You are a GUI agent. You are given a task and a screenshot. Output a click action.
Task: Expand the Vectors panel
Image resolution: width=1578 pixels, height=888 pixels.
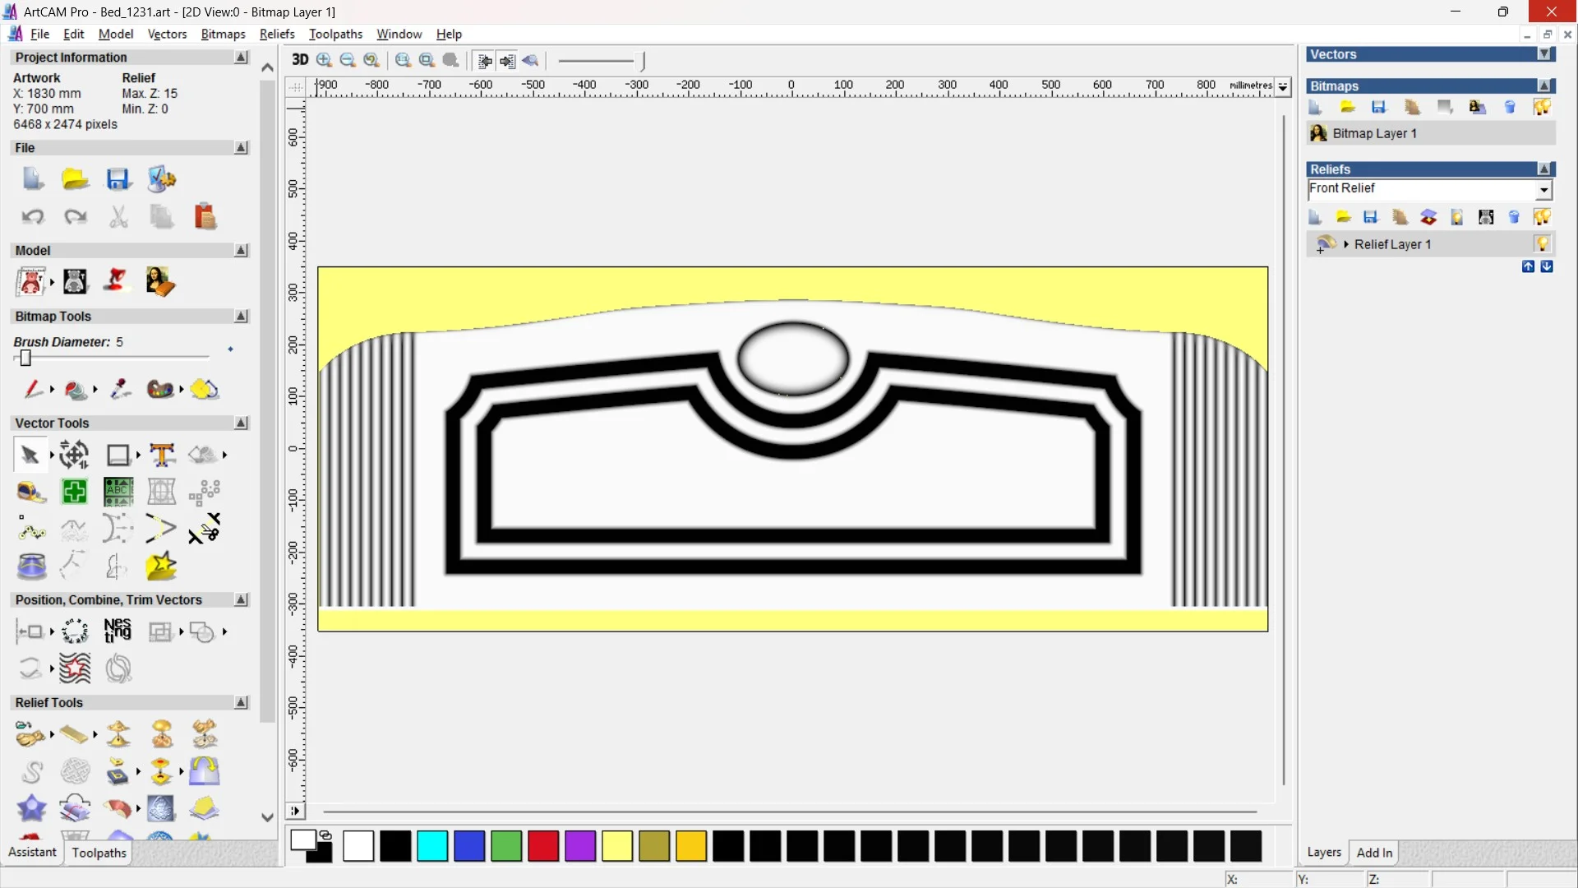tap(1544, 54)
